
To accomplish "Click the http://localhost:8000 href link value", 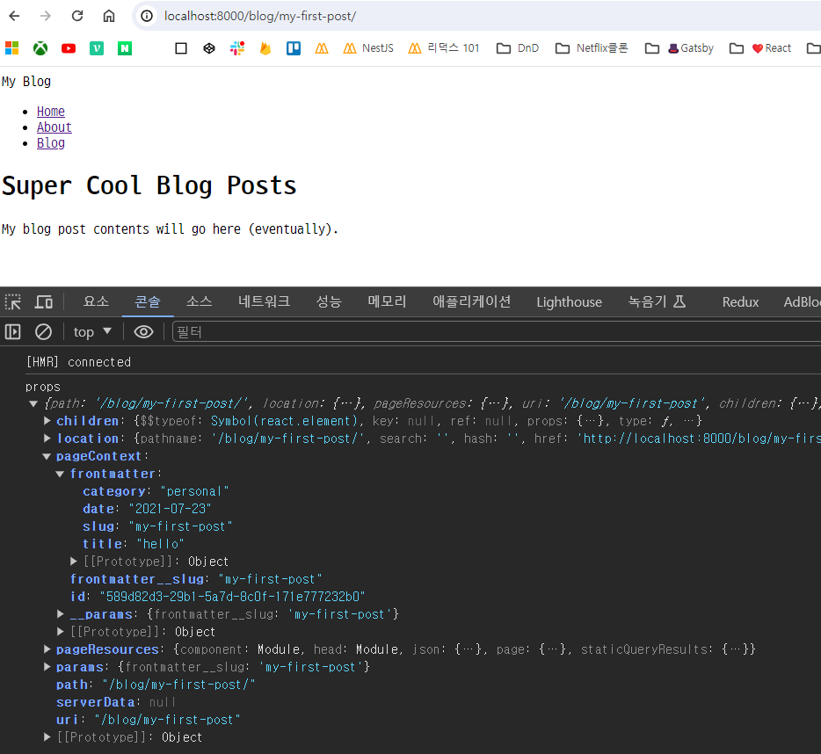I will (699, 439).
